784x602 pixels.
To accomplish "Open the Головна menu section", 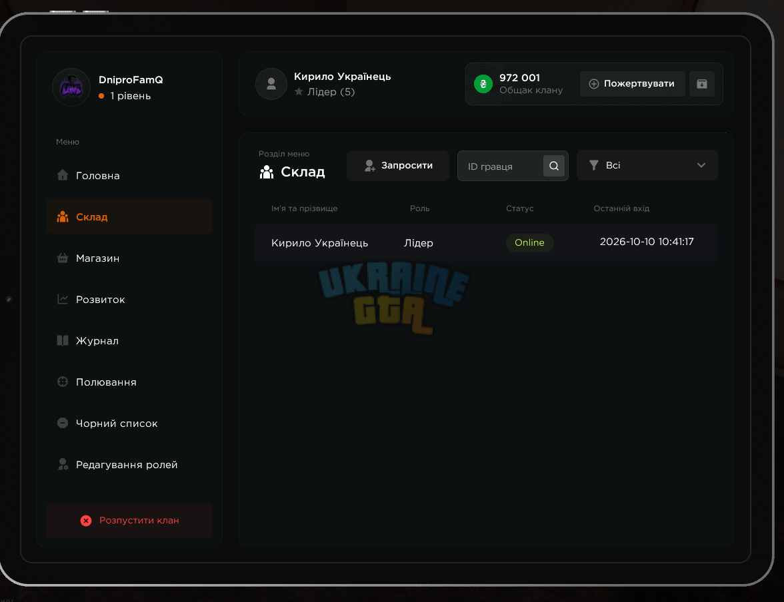I will (129, 175).
